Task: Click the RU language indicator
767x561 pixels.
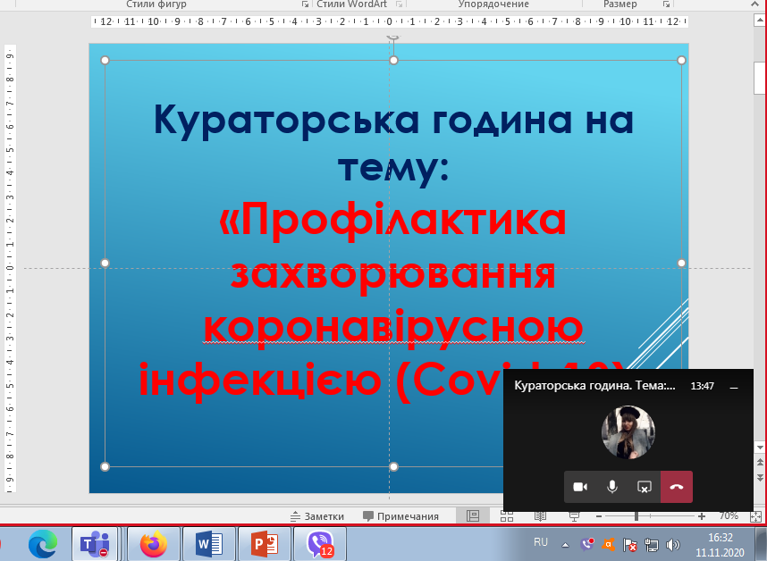Action: (540, 543)
